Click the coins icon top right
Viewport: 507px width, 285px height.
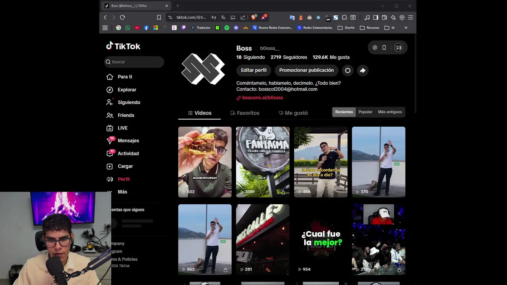pyautogui.click(x=375, y=47)
